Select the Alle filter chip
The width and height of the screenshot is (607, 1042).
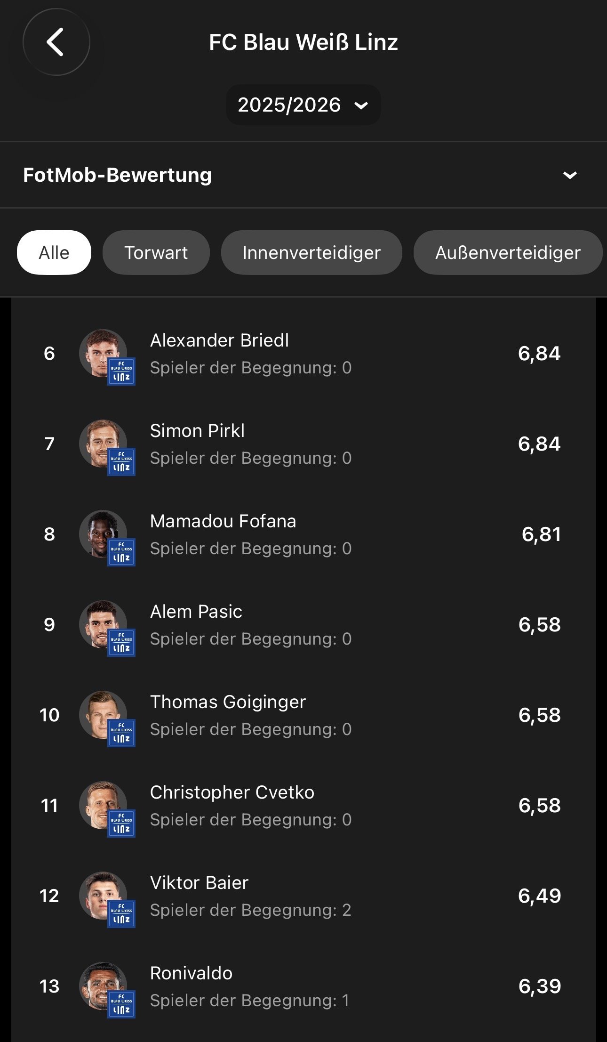[54, 252]
